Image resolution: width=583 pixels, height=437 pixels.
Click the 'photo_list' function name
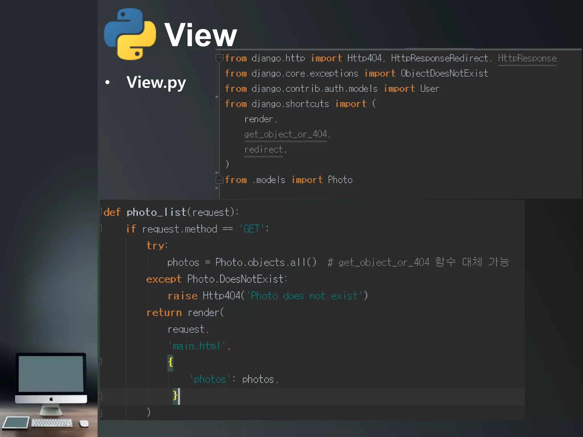[x=156, y=212]
